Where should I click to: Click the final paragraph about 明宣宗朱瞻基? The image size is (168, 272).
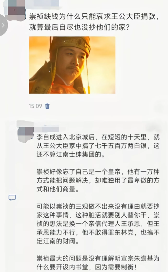pos(98,263)
